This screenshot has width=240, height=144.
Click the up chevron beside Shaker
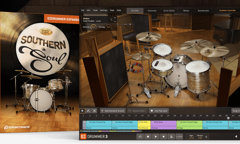[115, 18]
